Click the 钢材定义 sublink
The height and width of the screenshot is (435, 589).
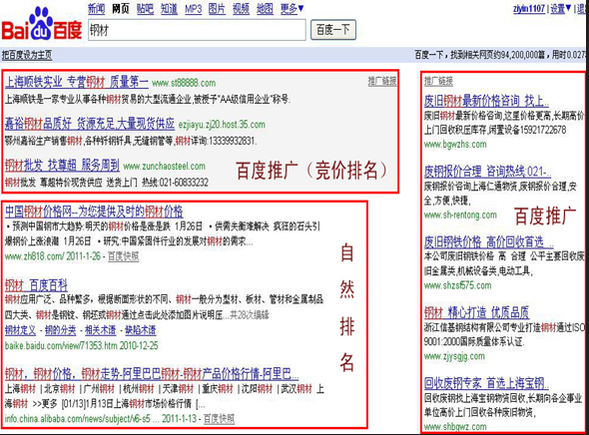(x=20, y=330)
